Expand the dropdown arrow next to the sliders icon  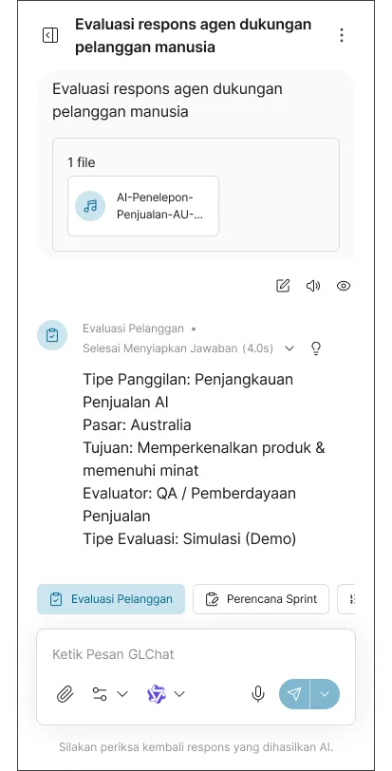122,694
